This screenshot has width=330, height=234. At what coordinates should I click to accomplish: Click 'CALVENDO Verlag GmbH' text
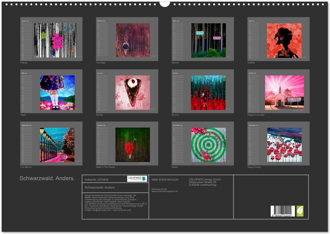(x=205, y=179)
